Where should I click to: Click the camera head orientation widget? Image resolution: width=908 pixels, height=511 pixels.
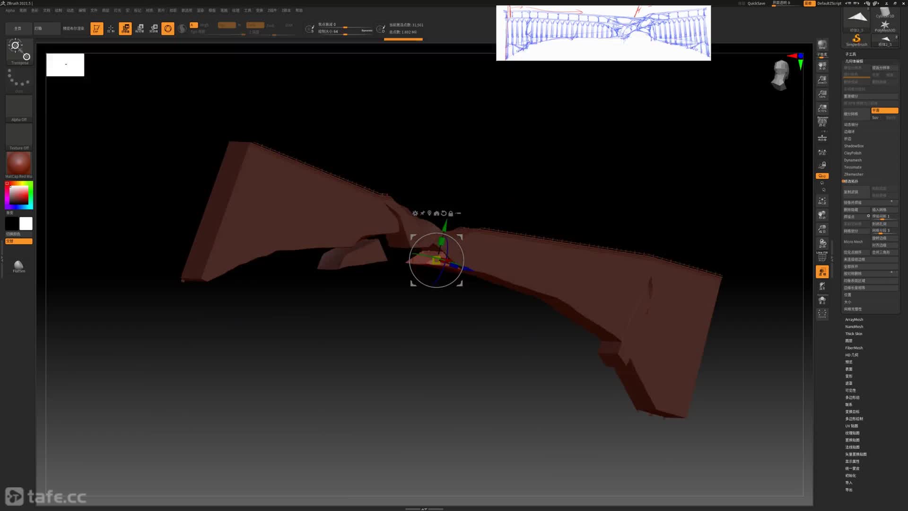780,75
